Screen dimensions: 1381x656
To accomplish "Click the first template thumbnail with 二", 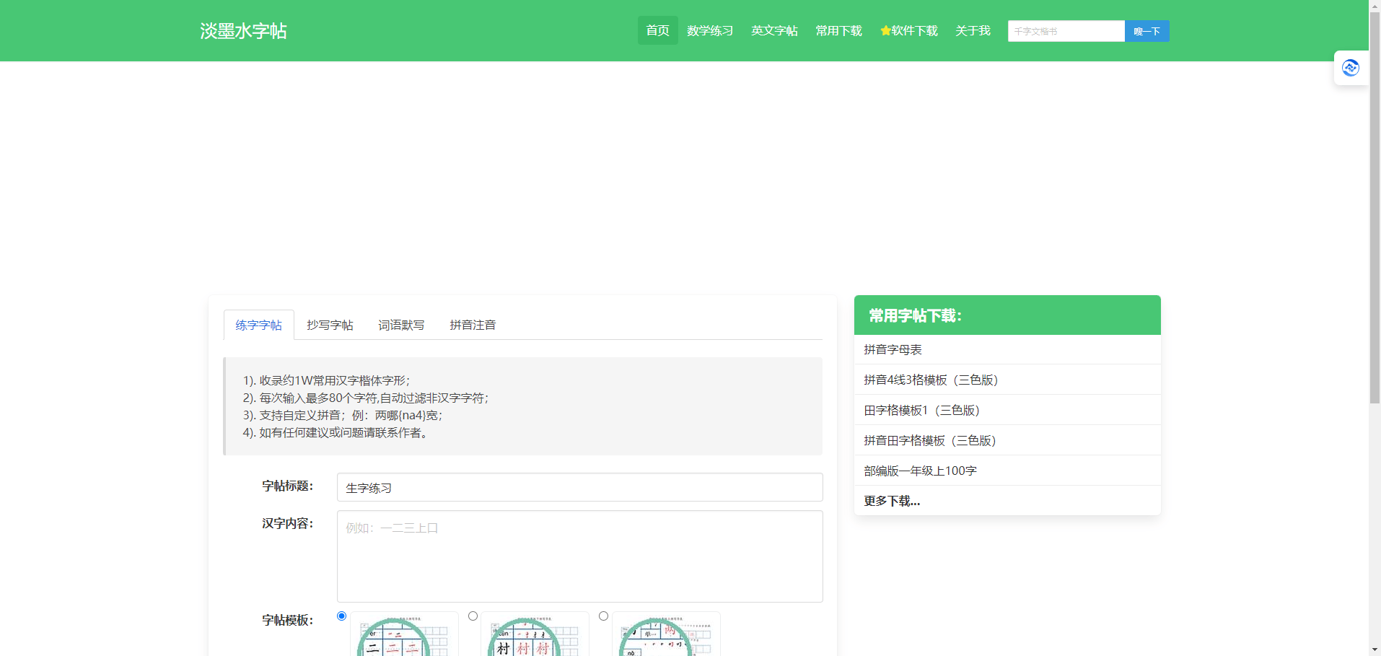I will coord(404,635).
